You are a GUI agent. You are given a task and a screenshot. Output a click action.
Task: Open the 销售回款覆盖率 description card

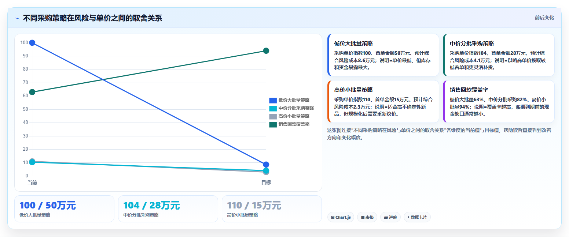[x=499, y=101]
